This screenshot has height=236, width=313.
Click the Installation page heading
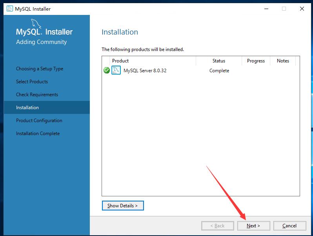pyautogui.click(x=120, y=32)
